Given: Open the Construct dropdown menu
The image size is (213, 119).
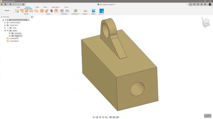Looking at the screenshot, I should click(x=76, y=14).
